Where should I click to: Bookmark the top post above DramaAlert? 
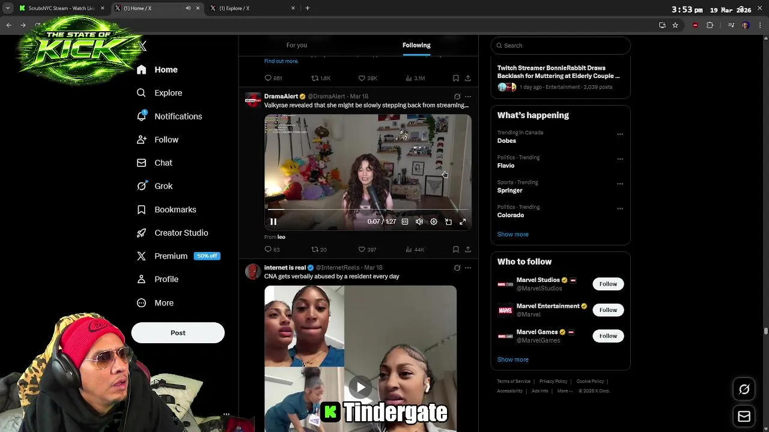(x=456, y=79)
